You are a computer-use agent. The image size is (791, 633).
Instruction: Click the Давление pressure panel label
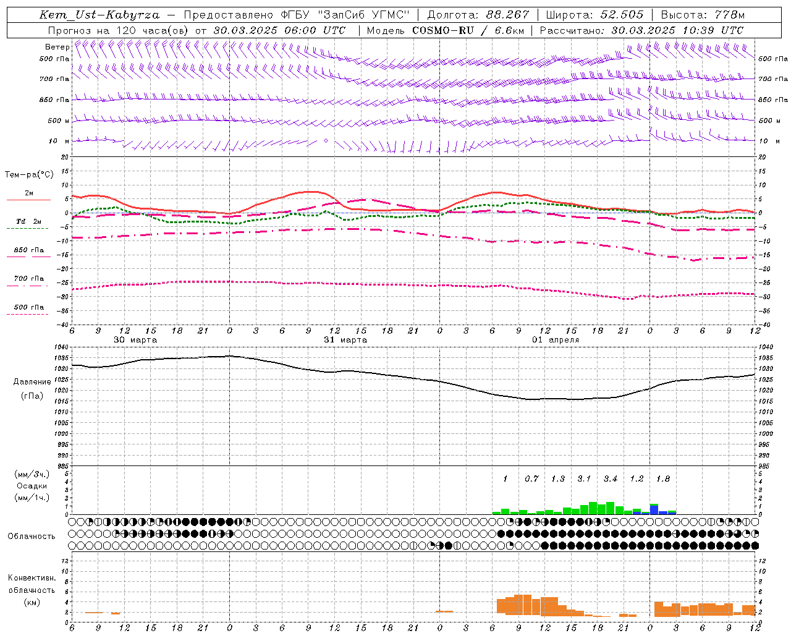pos(32,382)
